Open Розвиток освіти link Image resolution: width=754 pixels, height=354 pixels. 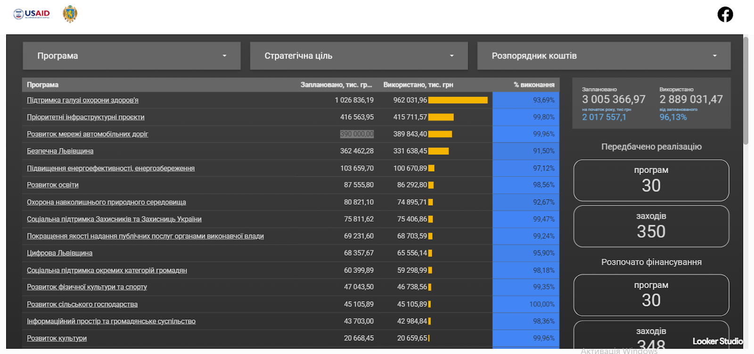pos(53,185)
